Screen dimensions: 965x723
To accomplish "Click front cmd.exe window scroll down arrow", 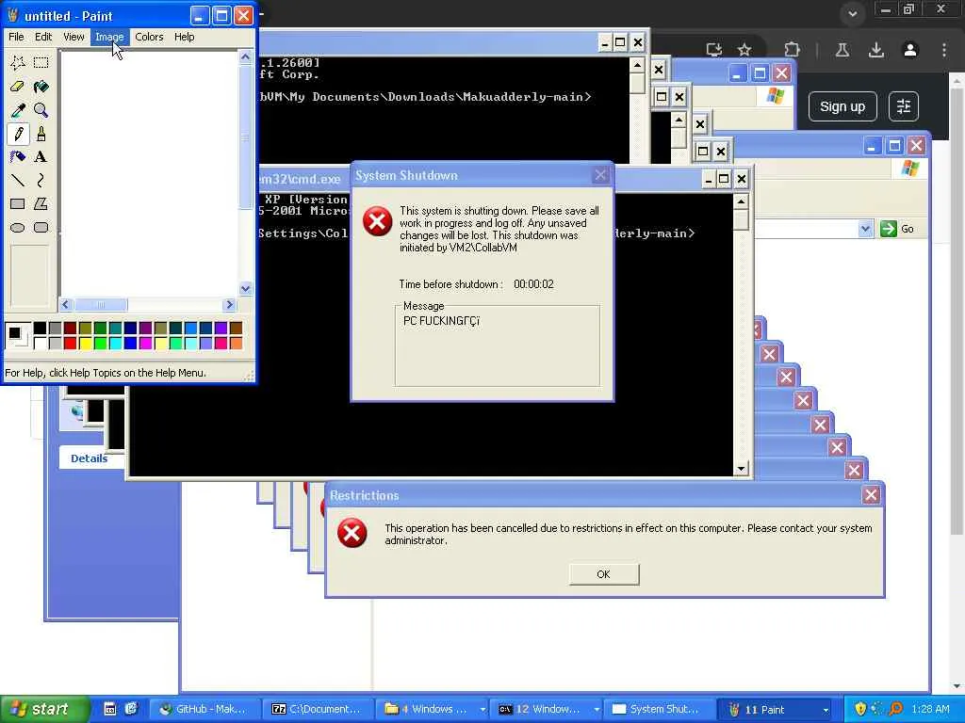I will 741,469.
